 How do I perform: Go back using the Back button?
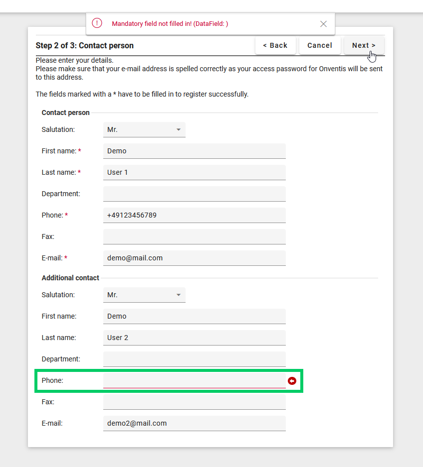coord(275,45)
